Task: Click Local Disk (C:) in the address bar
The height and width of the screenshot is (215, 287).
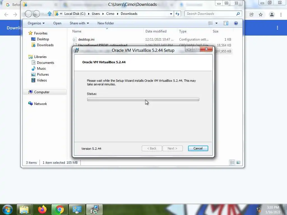Action: pyautogui.click(x=75, y=14)
